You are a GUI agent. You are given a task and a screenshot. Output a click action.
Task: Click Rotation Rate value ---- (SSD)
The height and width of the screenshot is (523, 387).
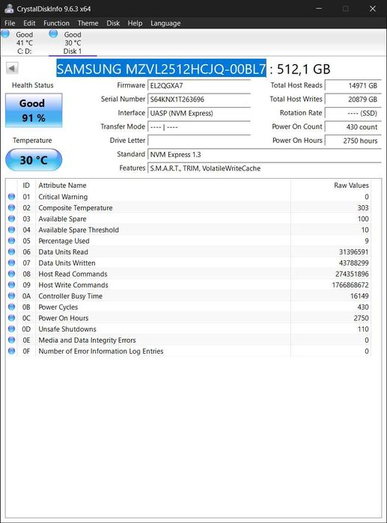coord(353,113)
